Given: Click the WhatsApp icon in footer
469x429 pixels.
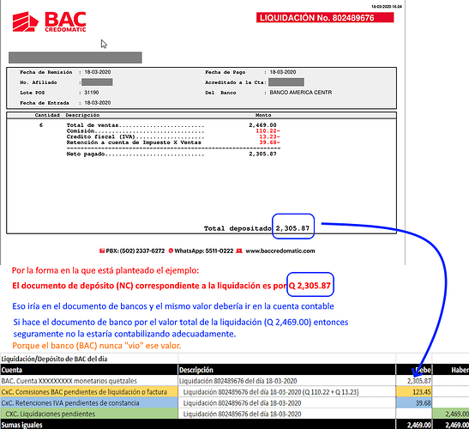Looking at the screenshot, I should point(171,251).
